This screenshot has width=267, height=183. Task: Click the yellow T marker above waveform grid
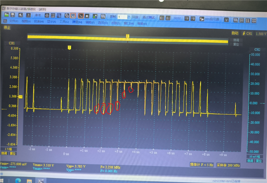(x=69, y=47)
